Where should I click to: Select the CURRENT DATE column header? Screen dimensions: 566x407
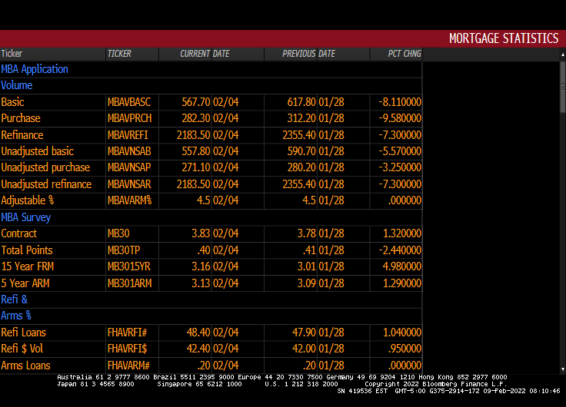205,54
